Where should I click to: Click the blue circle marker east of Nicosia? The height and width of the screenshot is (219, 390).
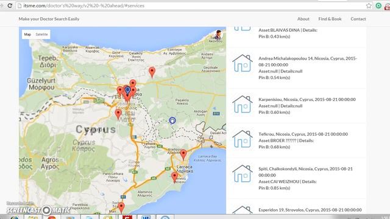(x=172, y=120)
